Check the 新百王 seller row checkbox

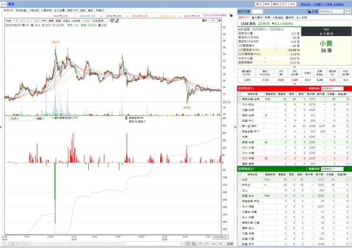[240, 185]
